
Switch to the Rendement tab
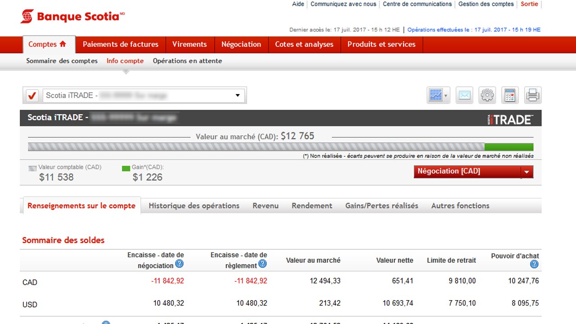[x=312, y=206]
